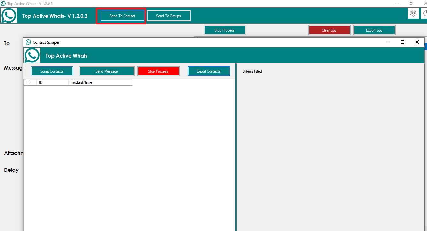
Task: Click the power icon in the main window
Action: [x=425, y=13]
